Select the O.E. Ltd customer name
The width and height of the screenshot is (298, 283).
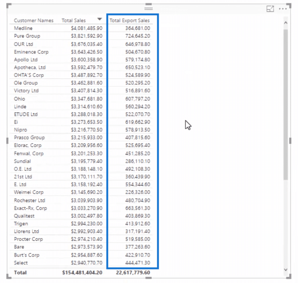pyautogui.click(x=23, y=169)
